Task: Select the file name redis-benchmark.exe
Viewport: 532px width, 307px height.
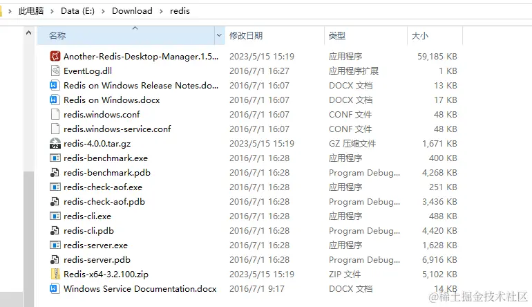Action: 106,158
